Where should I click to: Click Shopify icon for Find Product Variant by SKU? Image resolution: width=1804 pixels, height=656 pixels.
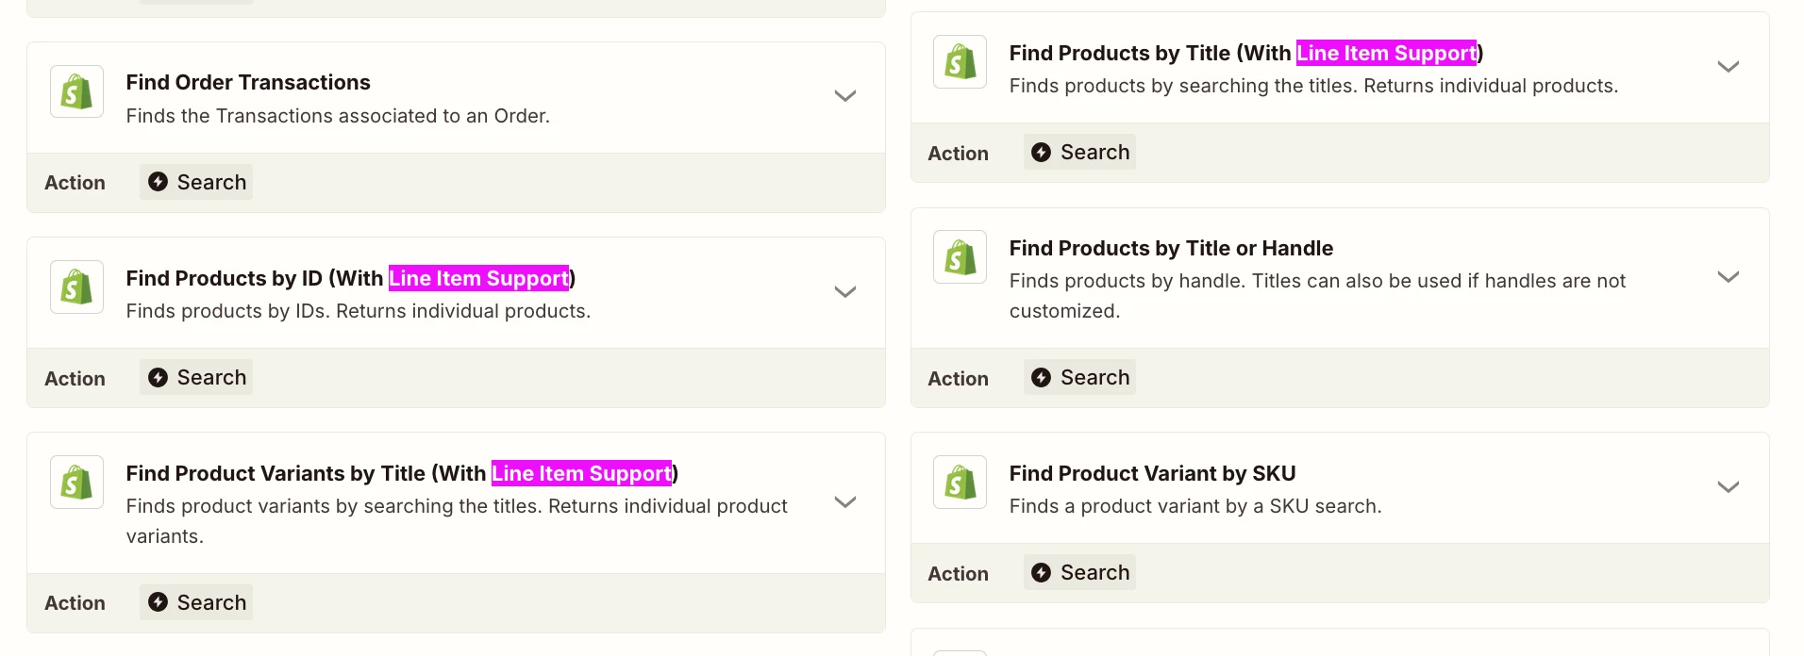coord(960,482)
